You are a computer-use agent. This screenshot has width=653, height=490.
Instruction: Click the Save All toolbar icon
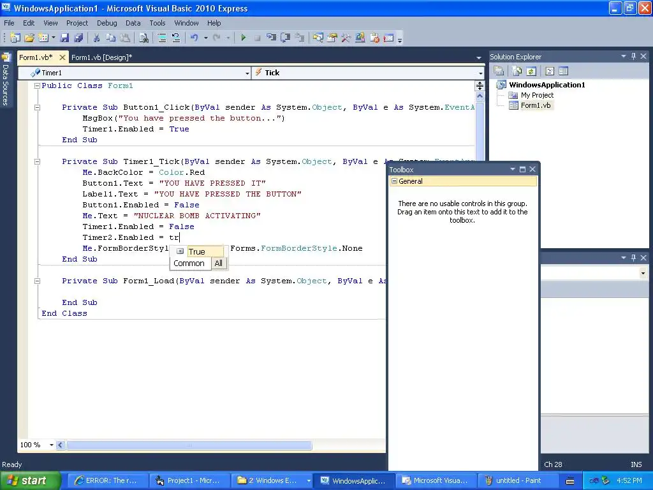78,38
